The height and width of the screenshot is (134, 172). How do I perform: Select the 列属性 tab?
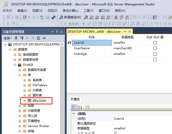(75, 99)
